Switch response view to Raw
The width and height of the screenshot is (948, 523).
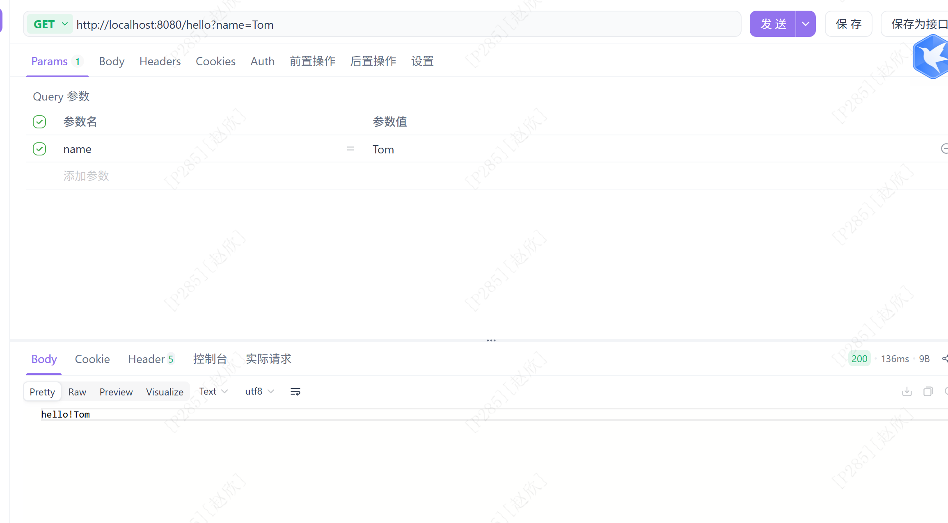click(x=77, y=392)
